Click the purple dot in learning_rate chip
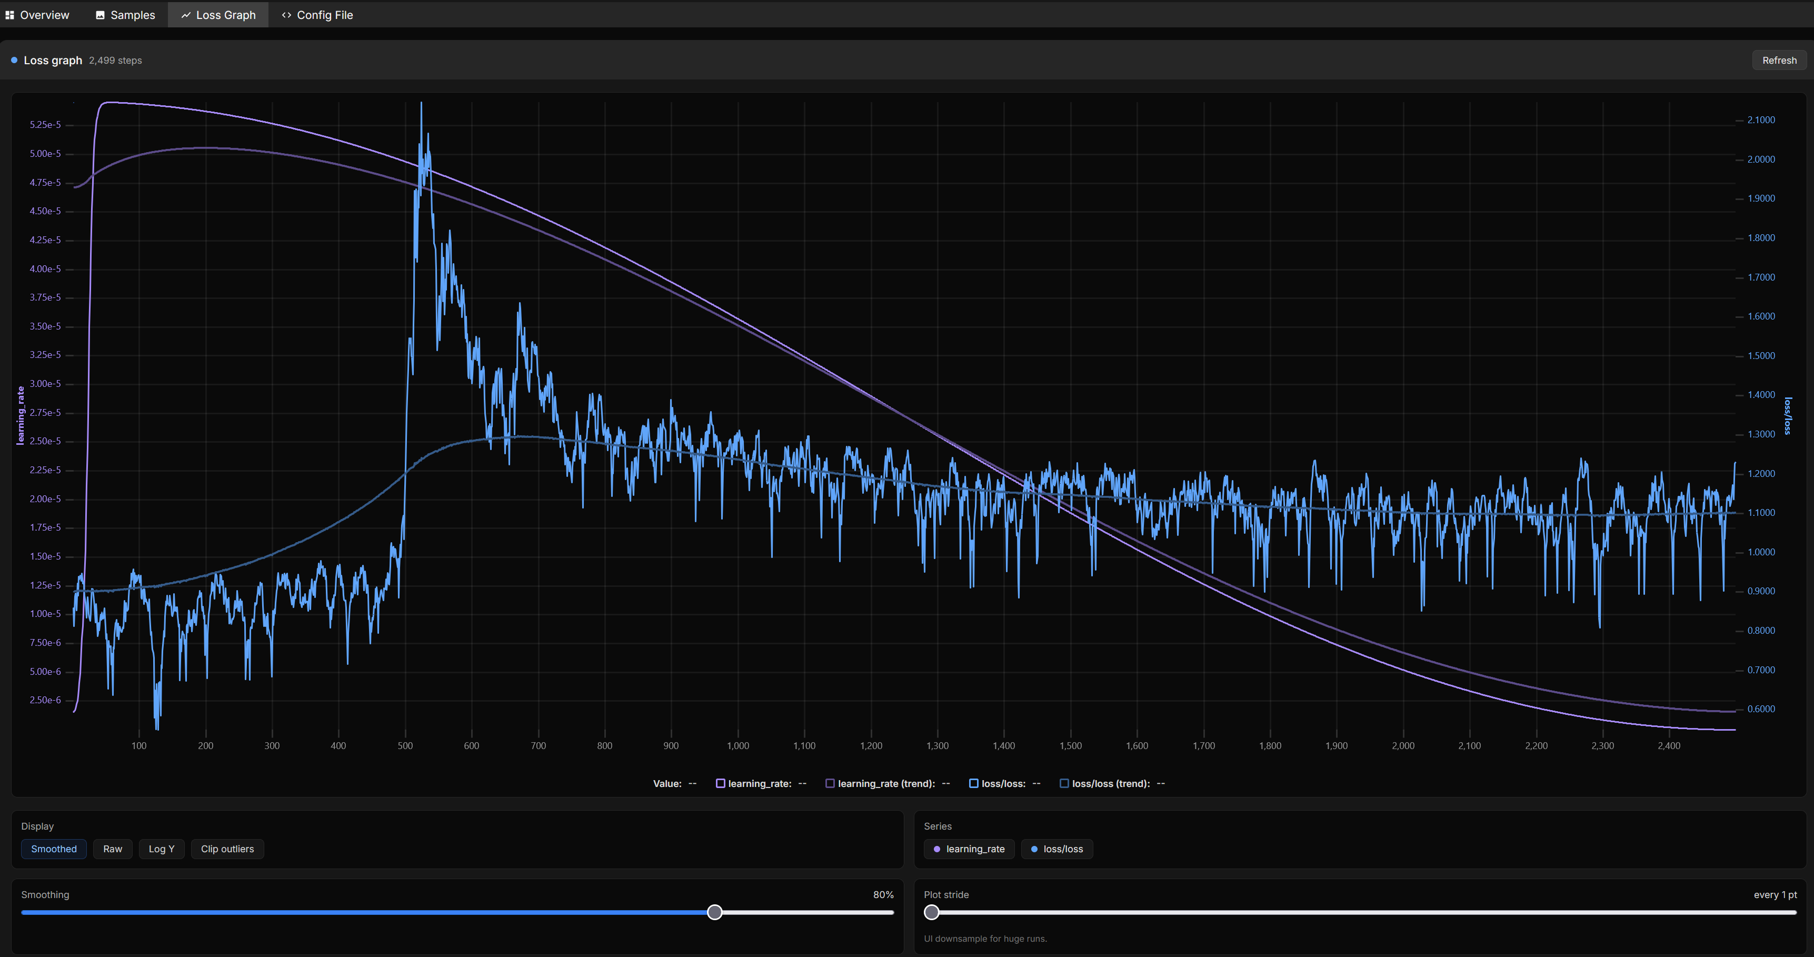This screenshot has width=1814, height=957. 936,849
